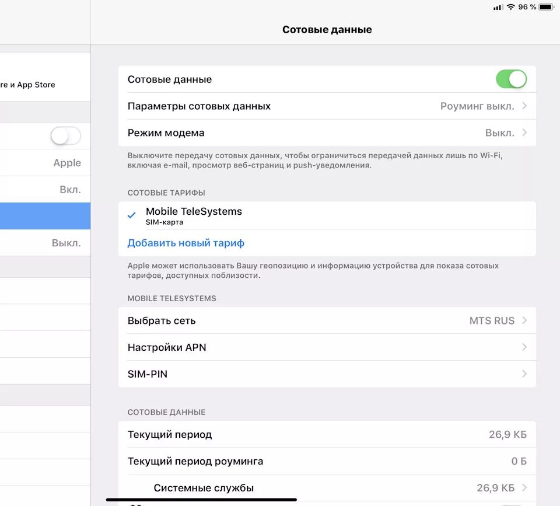Select the highlighted blue sidebar entry

[x=45, y=215]
